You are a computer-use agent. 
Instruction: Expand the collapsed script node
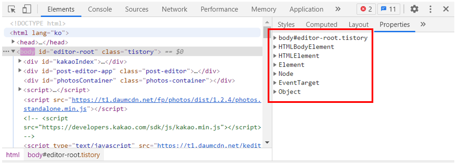coord(20,89)
